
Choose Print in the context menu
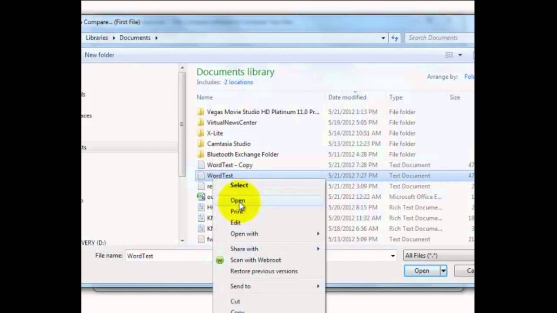(237, 212)
